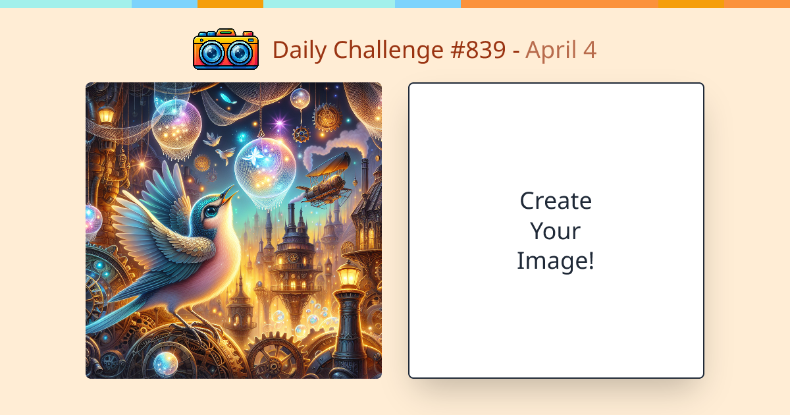
Task: Open the steampunk bird challenge image
Action: [234, 231]
